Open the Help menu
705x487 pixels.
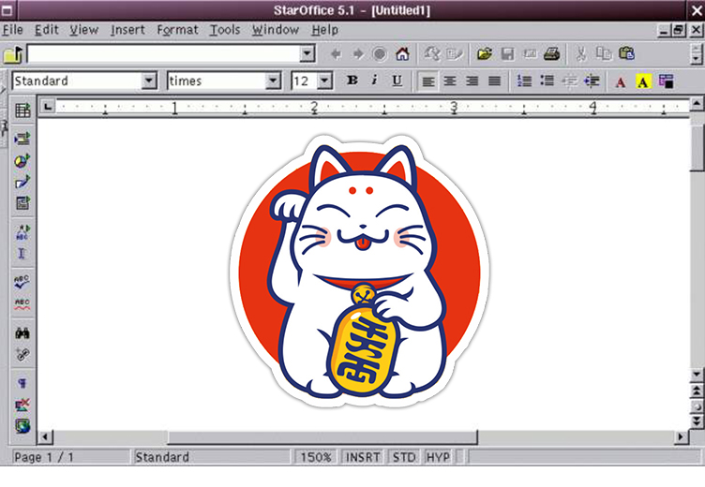tap(325, 30)
